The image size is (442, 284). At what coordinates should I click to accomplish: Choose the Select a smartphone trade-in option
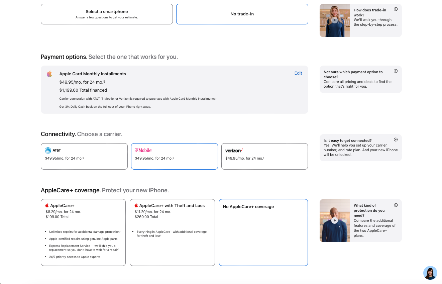point(107,14)
